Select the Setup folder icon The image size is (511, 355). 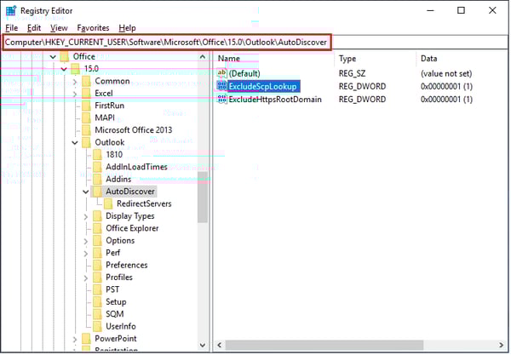(97, 302)
